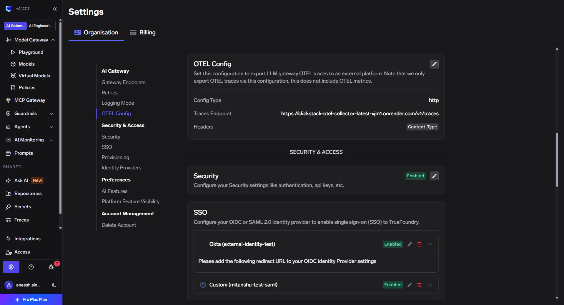Go to Provisioning settings
564x305 pixels.
115,157
